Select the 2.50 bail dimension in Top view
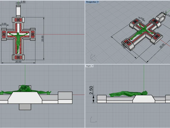The image size is (170, 128). [x=23, y=2]
